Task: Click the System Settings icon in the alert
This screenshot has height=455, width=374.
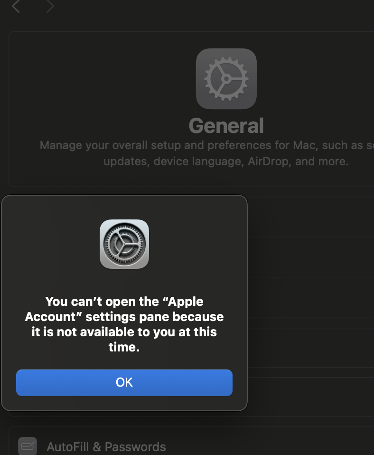Action: [124, 244]
